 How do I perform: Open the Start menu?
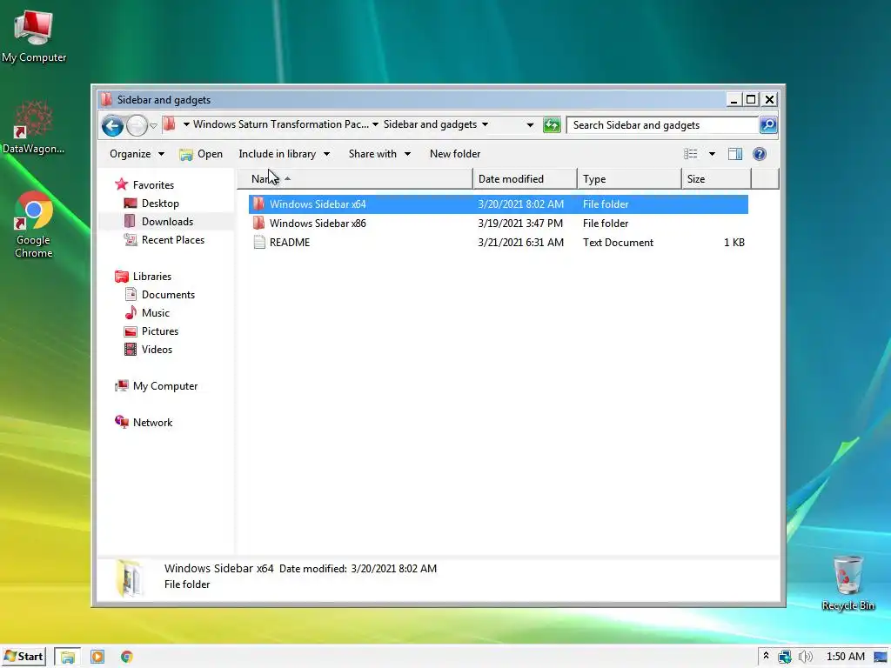point(23,657)
